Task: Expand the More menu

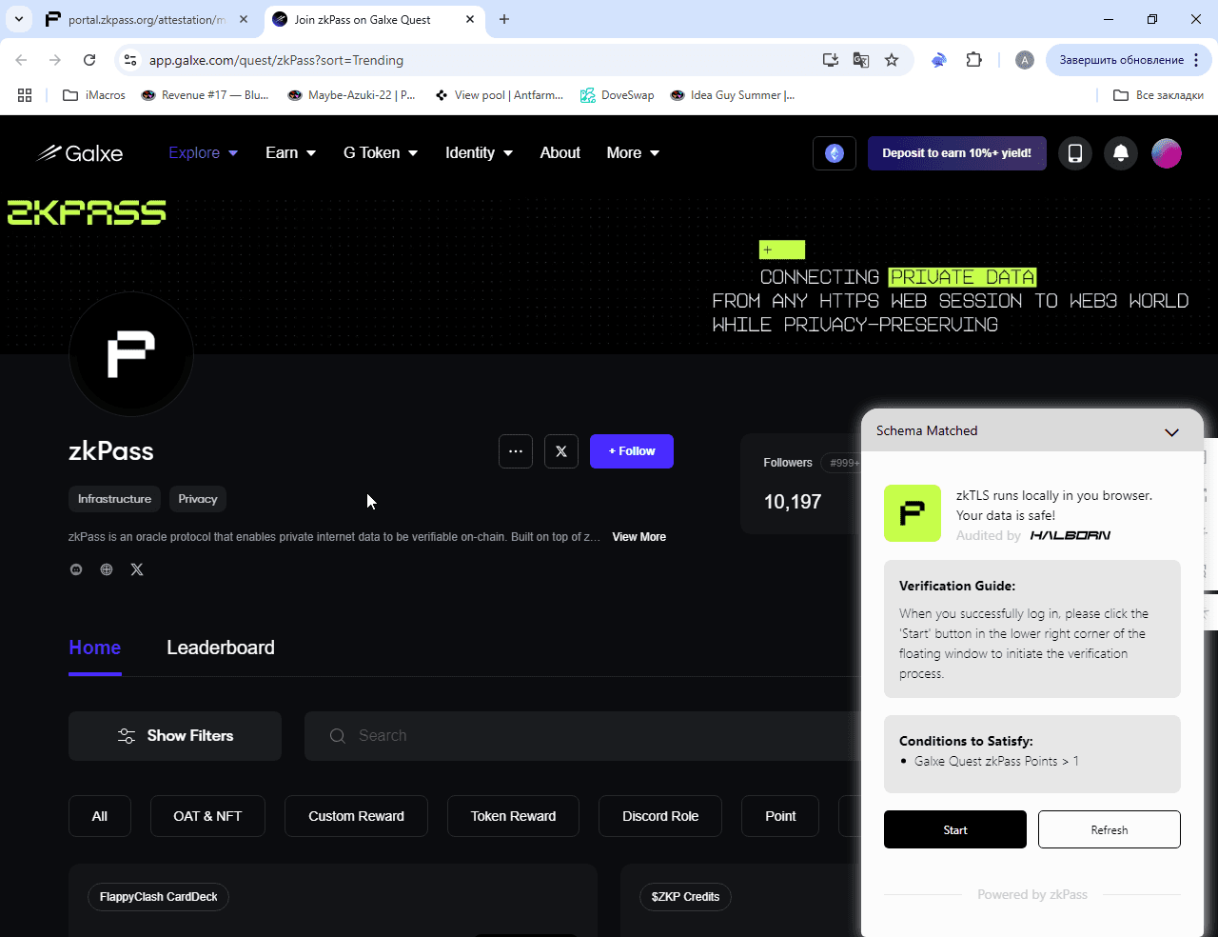Action: [x=633, y=152]
